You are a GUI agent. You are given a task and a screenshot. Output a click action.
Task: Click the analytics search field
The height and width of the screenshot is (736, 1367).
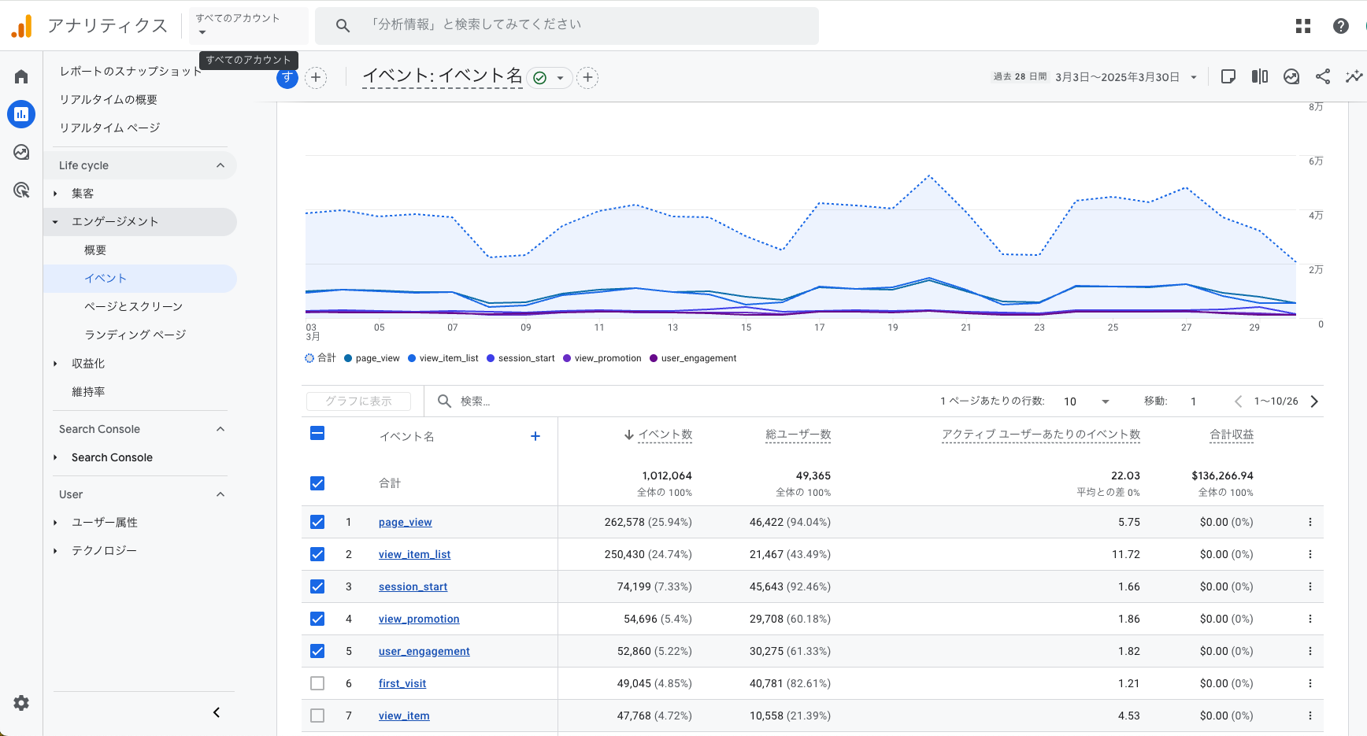coord(567,25)
